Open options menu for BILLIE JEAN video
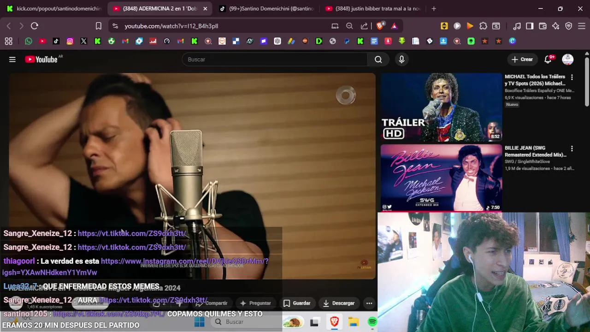The width and height of the screenshot is (590, 332). pyautogui.click(x=572, y=149)
